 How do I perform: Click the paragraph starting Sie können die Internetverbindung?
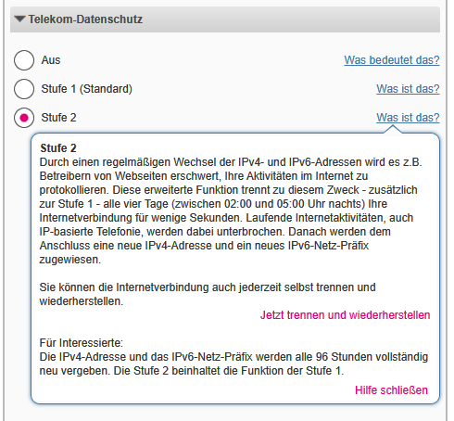(208, 294)
